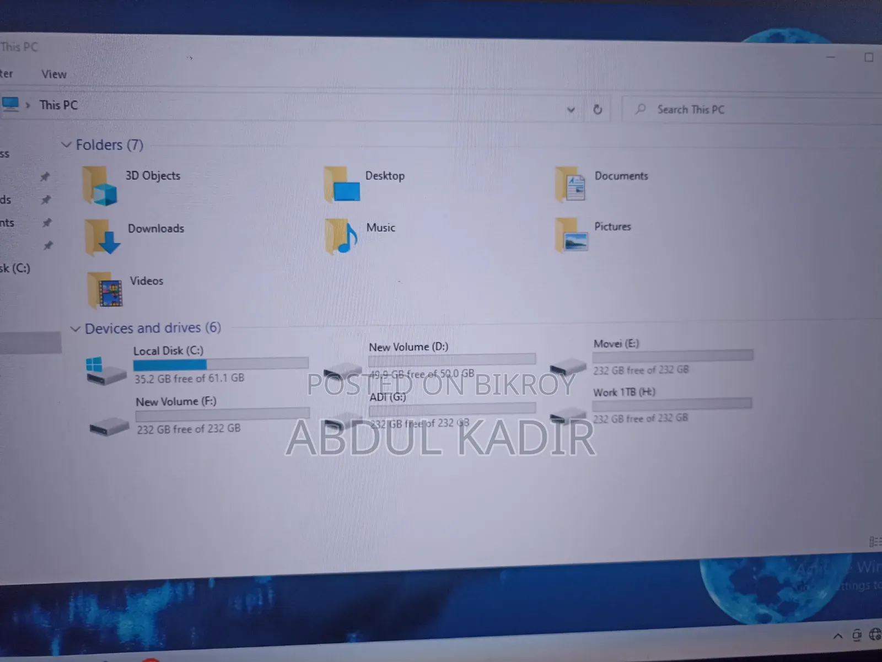882x662 pixels.
Task: Select the "New Volume (F:)" label
Action: [x=176, y=401]
